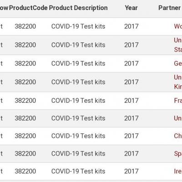Open the partner link starting with 'Fra'

tap(178, 101)
